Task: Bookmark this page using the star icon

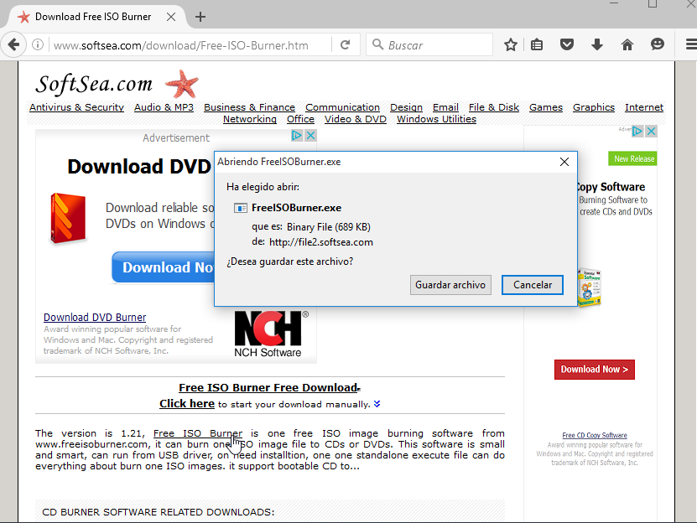Action: [511, 44]
